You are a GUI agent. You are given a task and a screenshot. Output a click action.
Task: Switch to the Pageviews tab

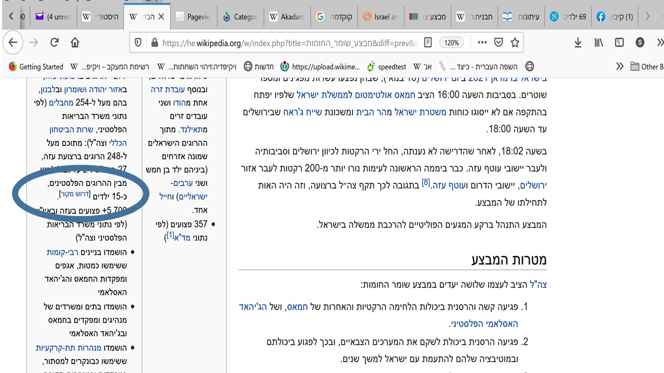pos(193,17)
